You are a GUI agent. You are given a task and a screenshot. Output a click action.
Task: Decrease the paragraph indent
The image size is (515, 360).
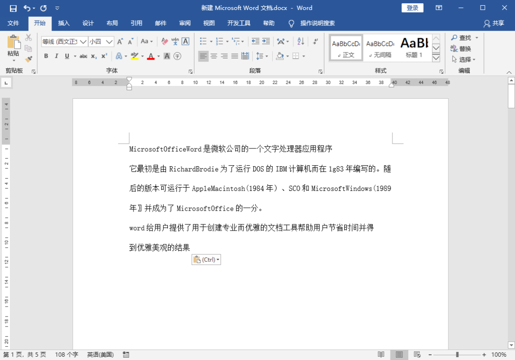pos(255,41)
